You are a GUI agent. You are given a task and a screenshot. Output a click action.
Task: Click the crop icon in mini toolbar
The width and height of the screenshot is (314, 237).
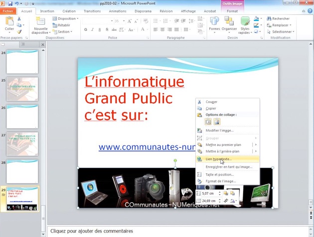[226, 201]
